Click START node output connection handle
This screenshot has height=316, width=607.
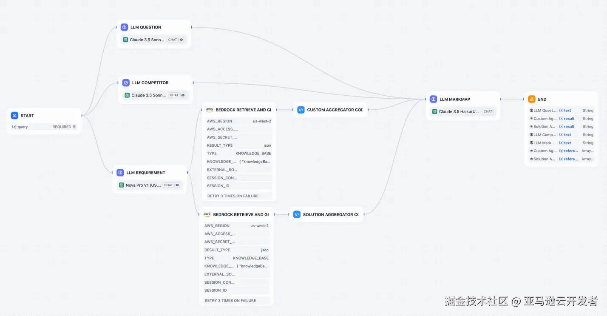click(82, 115)
